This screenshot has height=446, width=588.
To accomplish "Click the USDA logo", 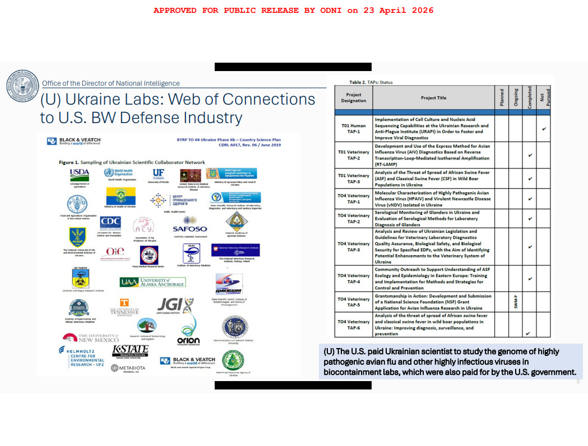I will [x=80, y=175].
